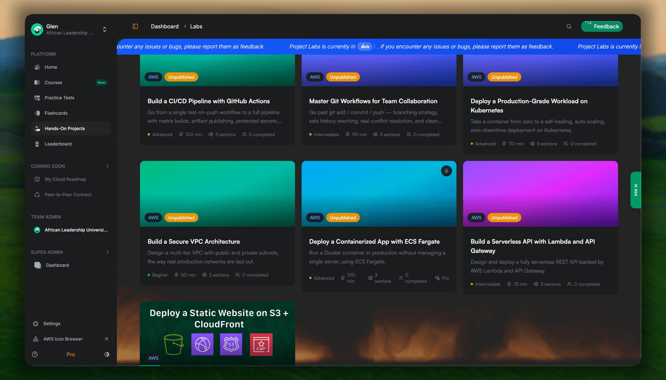Open "Master Git Workflows for Team Collaboration" title
The height and width of the screenshot is (380, 666).
point(373,101)
